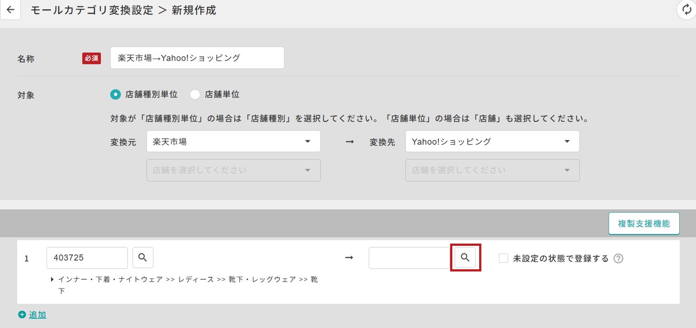The image size is (696, 328).
Task: Click the help question mark icon
Action: coord(618,258)
